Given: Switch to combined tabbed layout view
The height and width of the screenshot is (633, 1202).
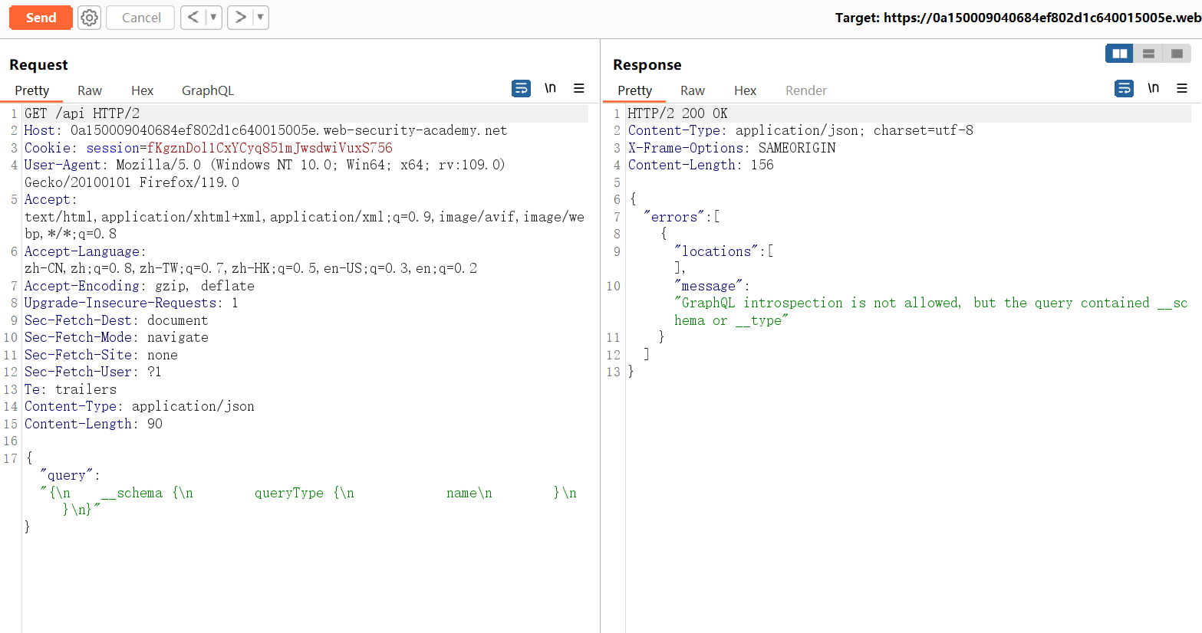Looking at the screenshot, I should click(1177, 54).
